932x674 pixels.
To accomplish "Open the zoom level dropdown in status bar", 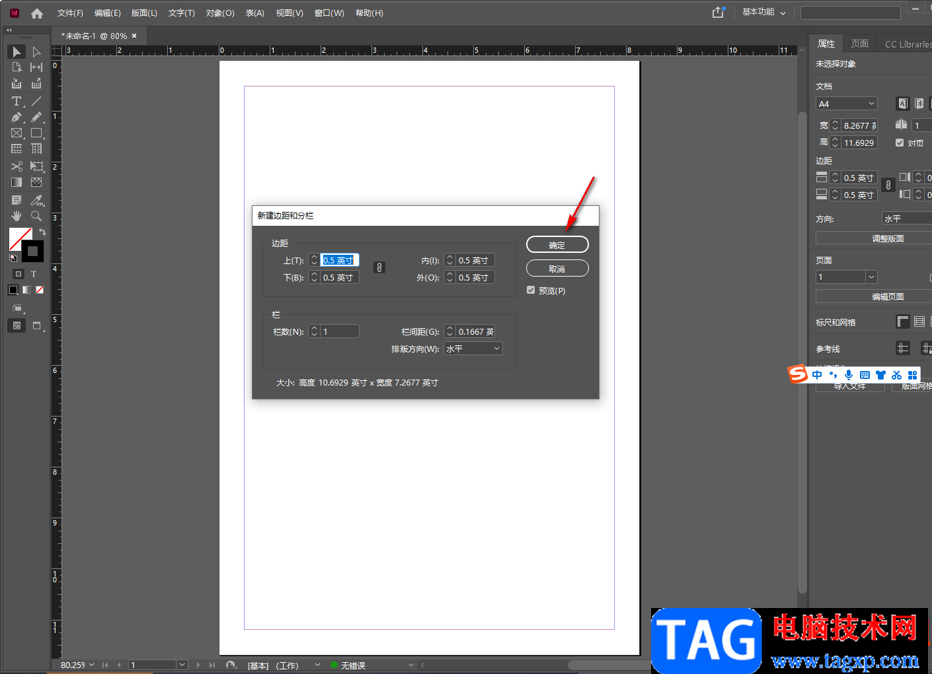I will point(91,665).
